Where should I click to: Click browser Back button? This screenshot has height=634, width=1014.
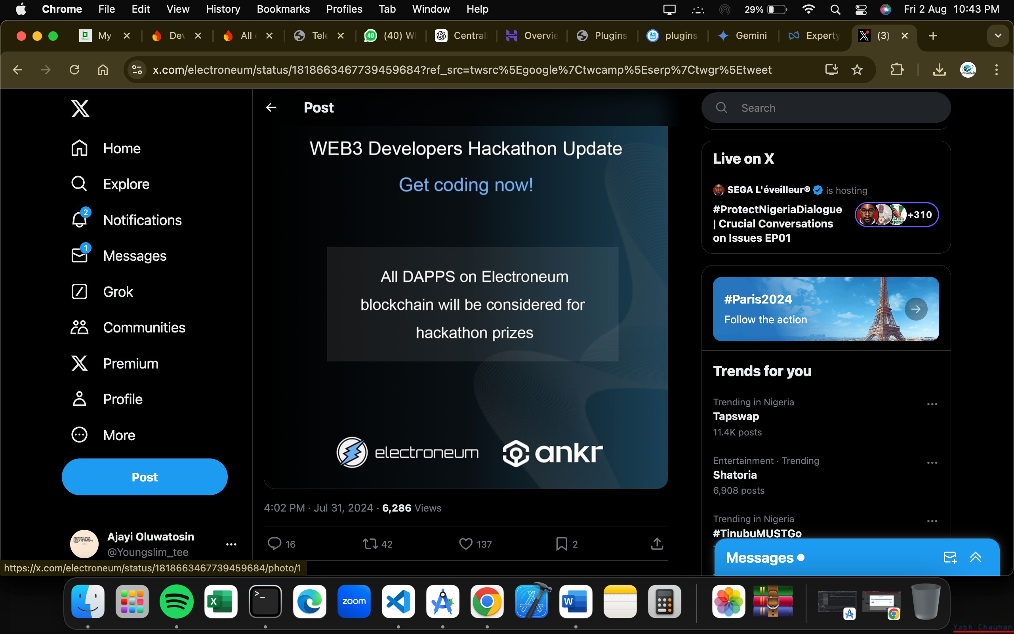[x=17, y=70]
